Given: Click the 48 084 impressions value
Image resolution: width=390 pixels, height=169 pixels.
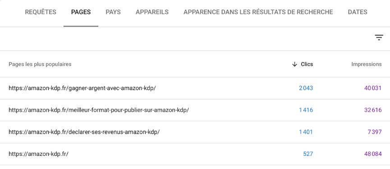Looking at the screenshot, I should click(373, 154).
